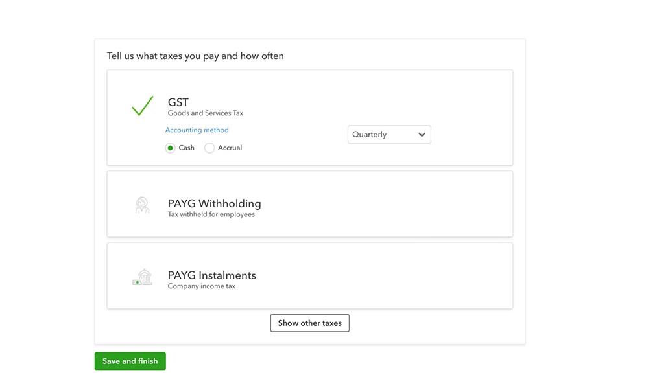646x390 pixels.
Task: Click the Cash option label
Action: pos(186,148)
